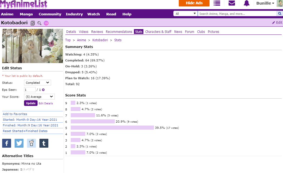This screenshot has height=173, width=283.
Task: Share on Twitter
Action: pos(19,143)
